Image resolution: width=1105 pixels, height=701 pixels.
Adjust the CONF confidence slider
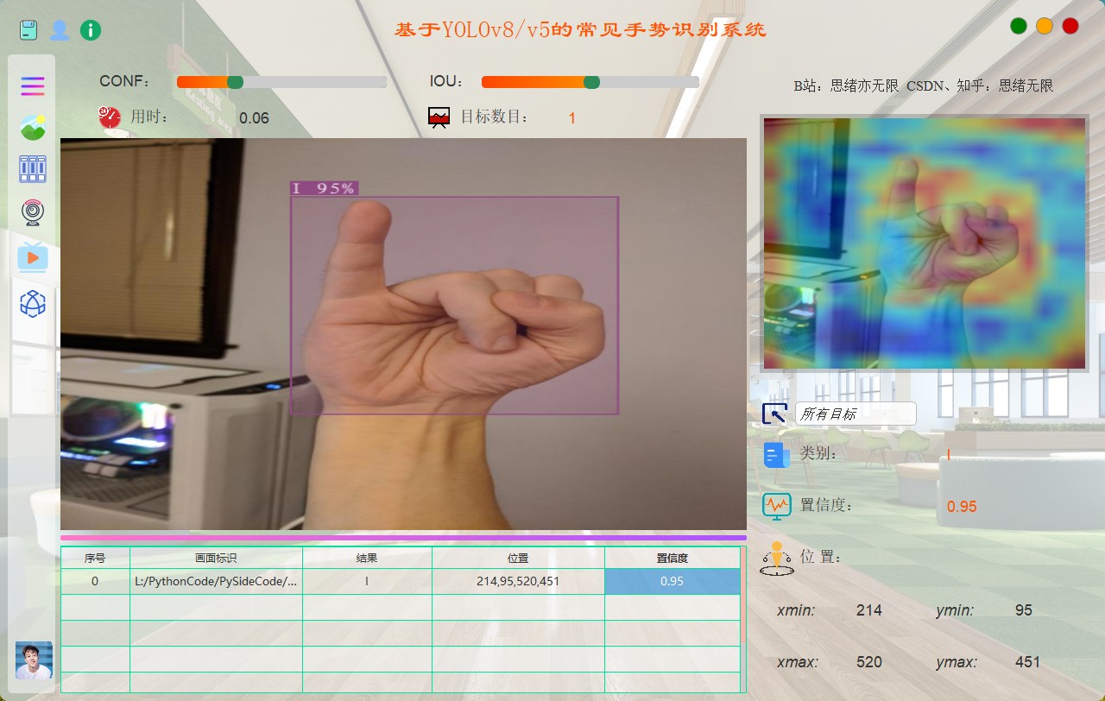233,81
